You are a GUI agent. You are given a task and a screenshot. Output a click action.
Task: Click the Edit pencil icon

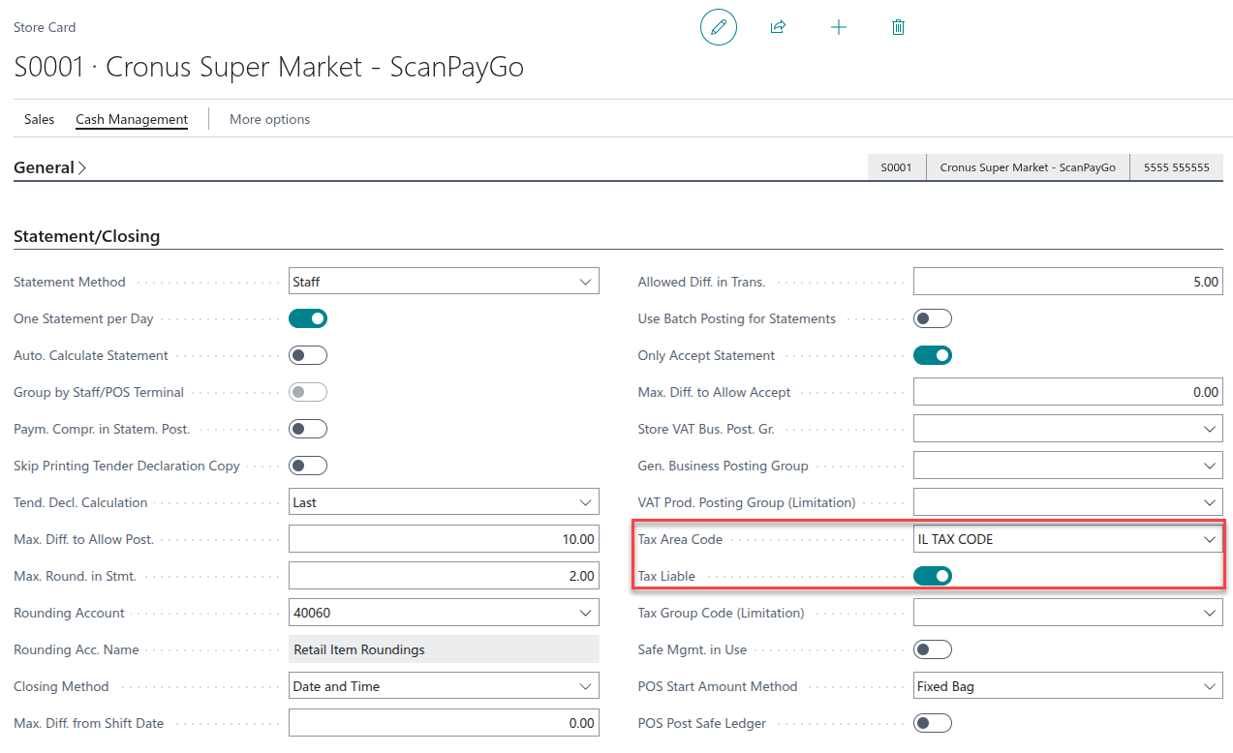(718, 27)
